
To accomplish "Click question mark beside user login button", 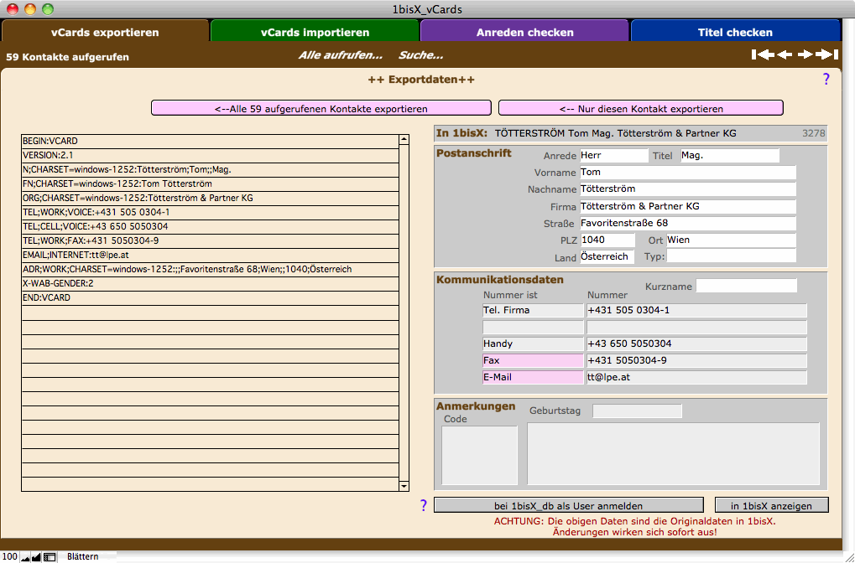I will tap(423, 505).
